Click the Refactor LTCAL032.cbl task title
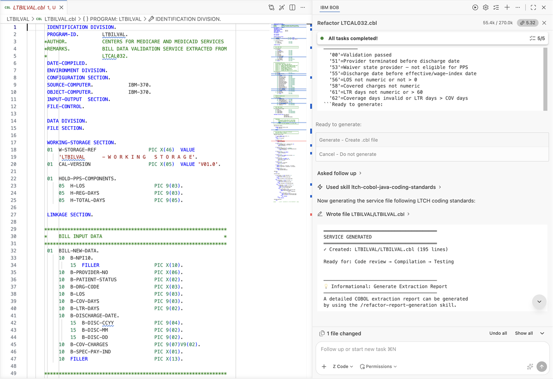Image resolution: width=553 pixels, height=379 pixels. (x=347, y=23)
